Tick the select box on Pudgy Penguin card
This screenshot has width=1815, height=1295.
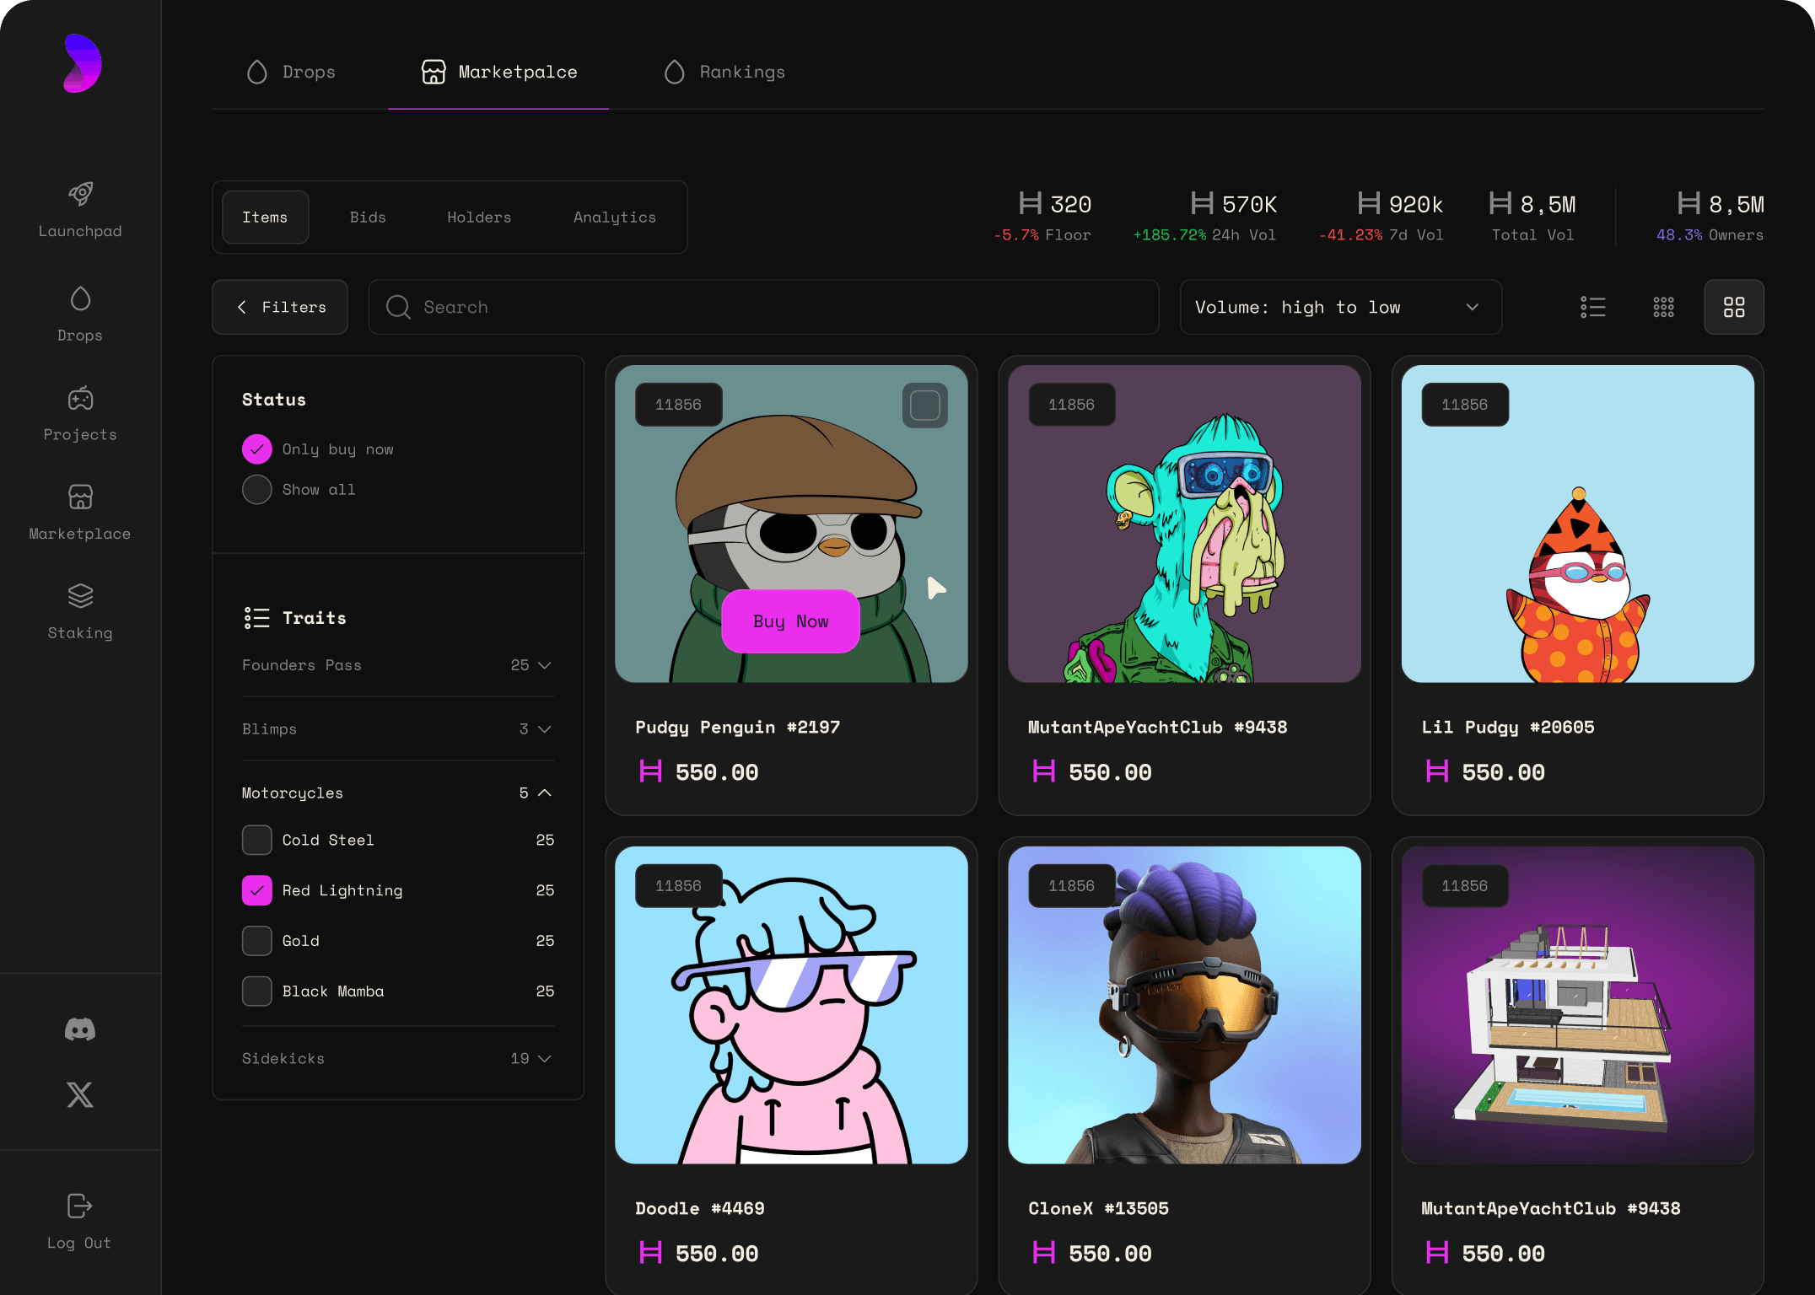tap(925, 406)
